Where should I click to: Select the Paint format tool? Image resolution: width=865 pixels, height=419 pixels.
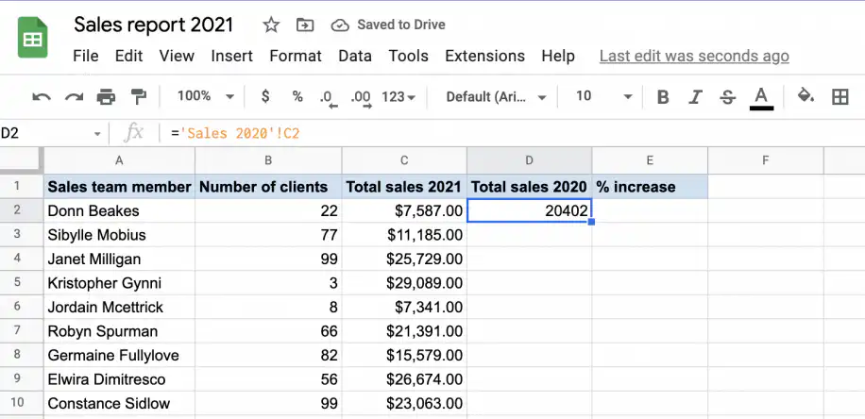point(138,97)
